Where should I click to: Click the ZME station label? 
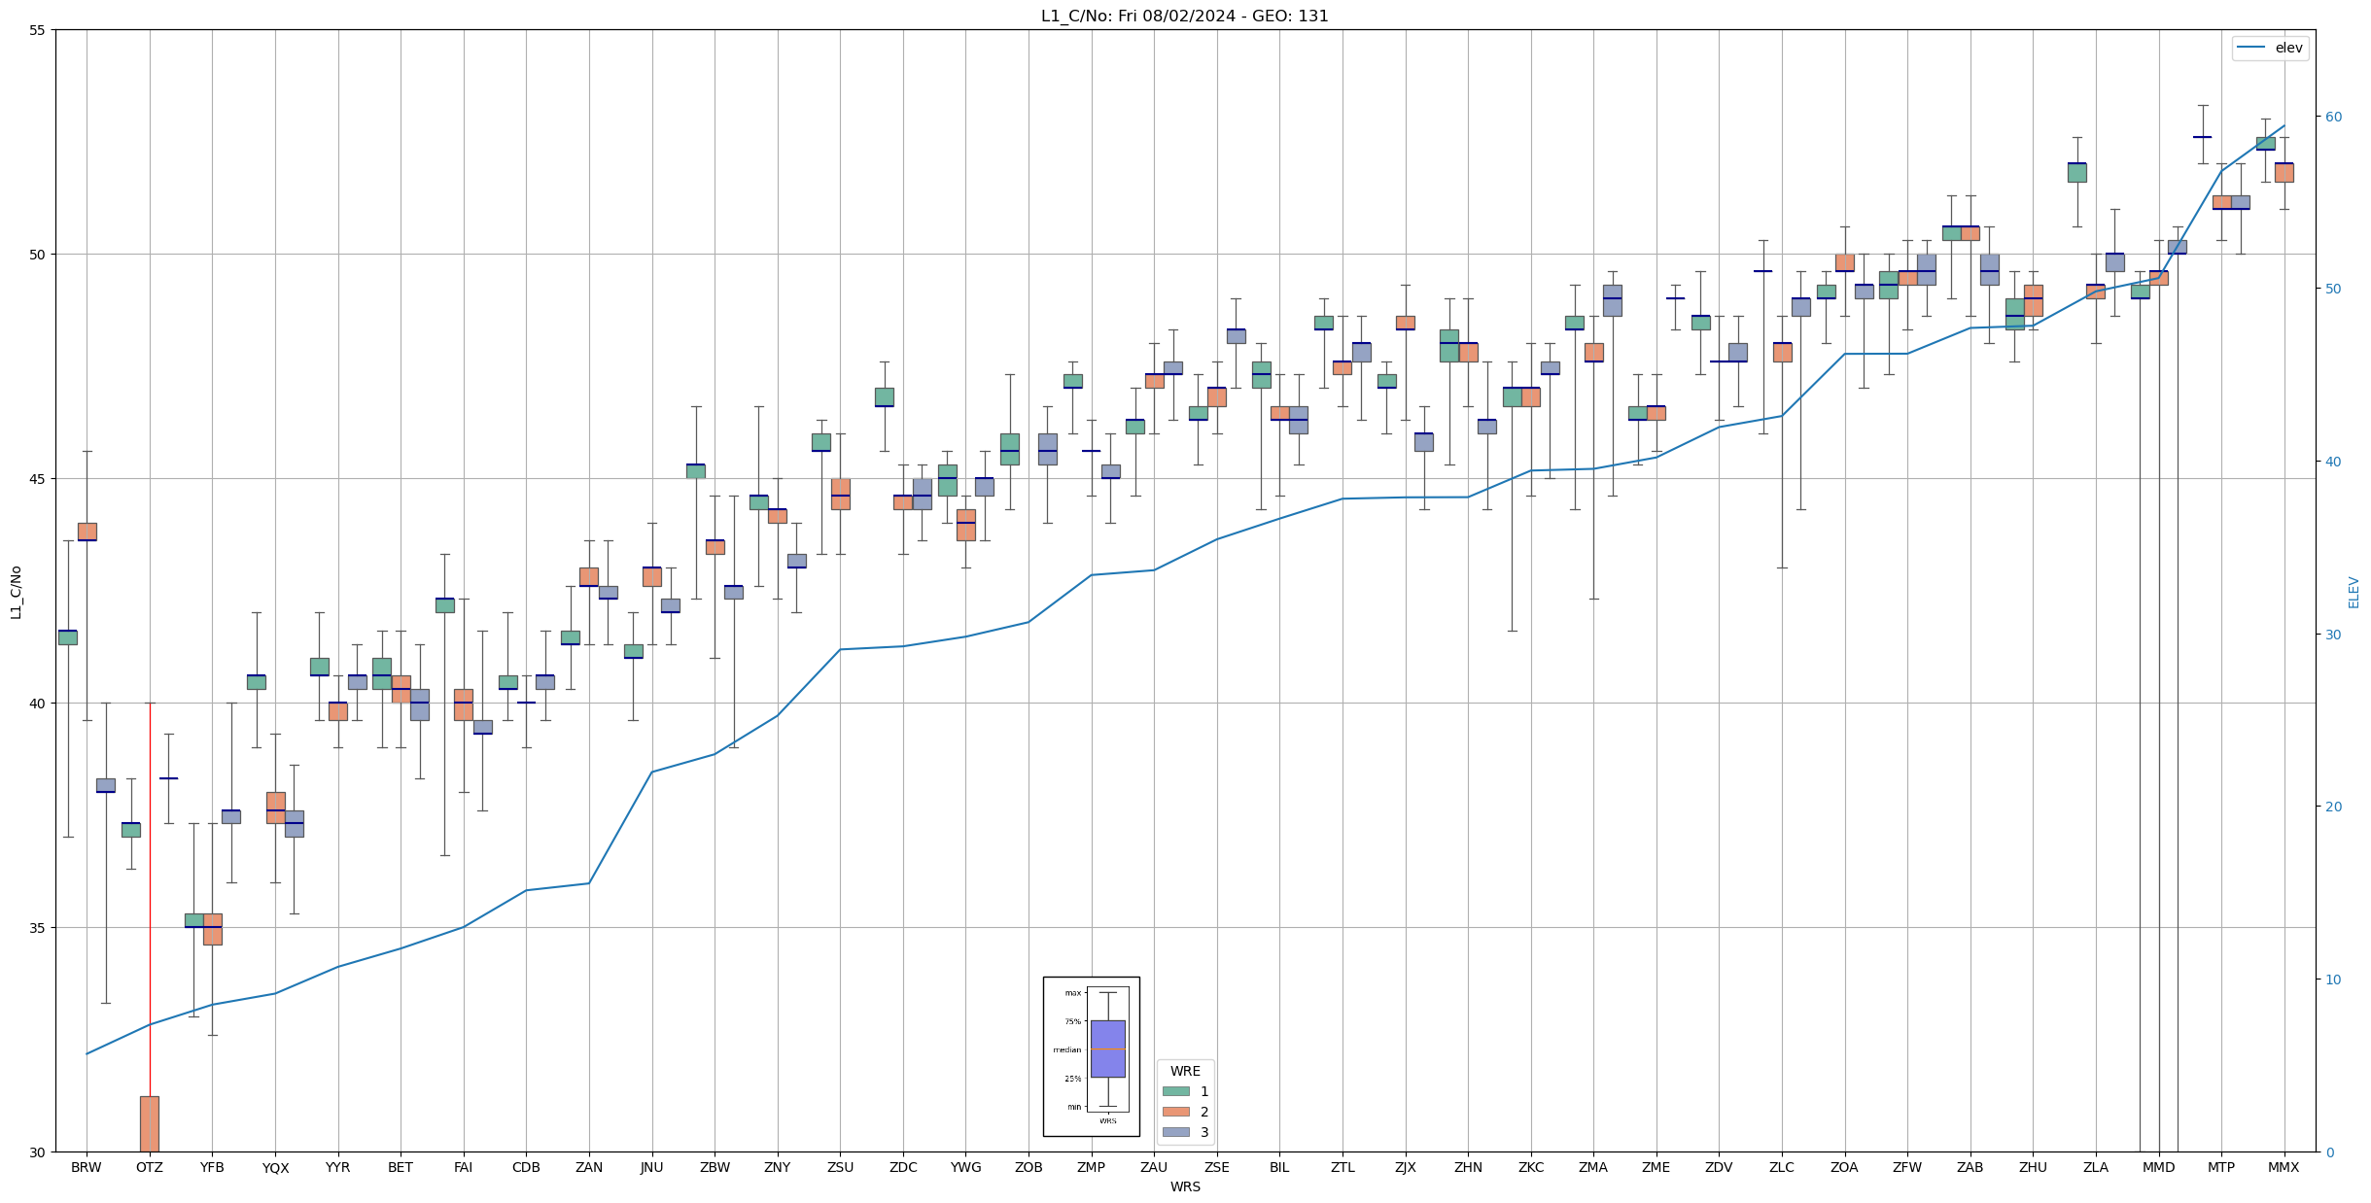[1656, 1167]
